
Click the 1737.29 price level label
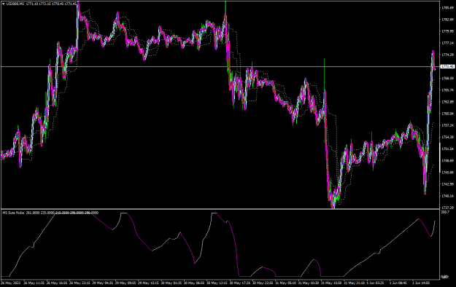pos(447,208)
